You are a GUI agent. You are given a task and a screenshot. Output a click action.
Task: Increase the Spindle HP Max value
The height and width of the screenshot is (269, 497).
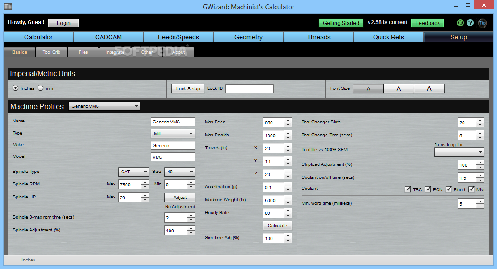pos(145,195)
